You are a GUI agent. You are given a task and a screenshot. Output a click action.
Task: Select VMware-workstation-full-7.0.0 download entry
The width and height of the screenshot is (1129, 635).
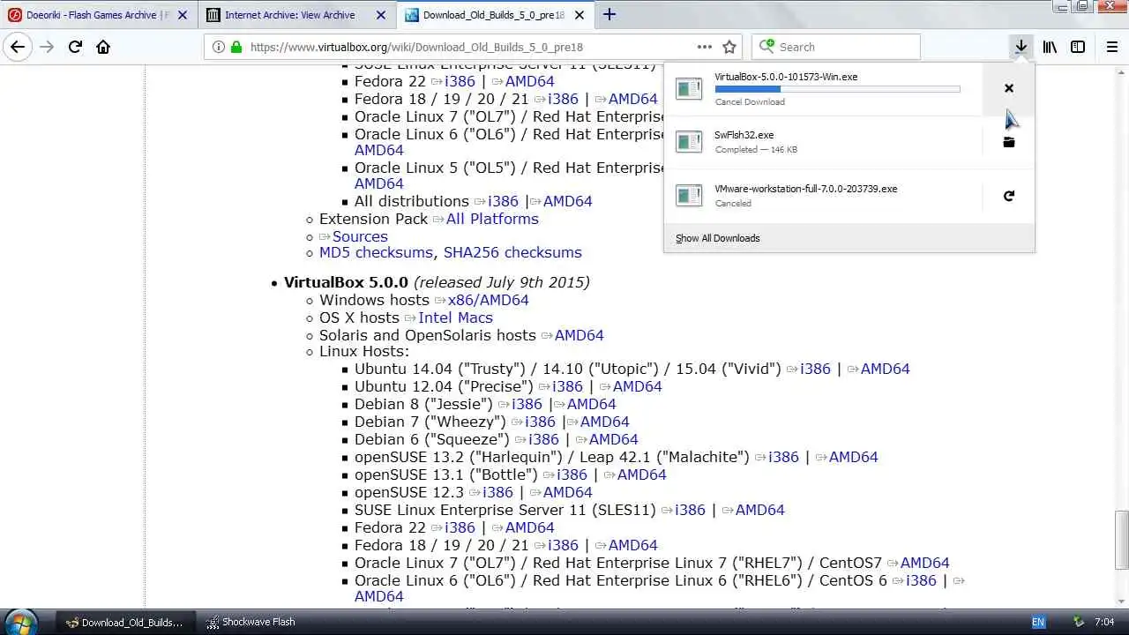tap(822, 196)
